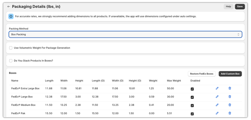Click the Save button
The width and height of the screenshot is (251, 120).
click(x=240, y=7)
